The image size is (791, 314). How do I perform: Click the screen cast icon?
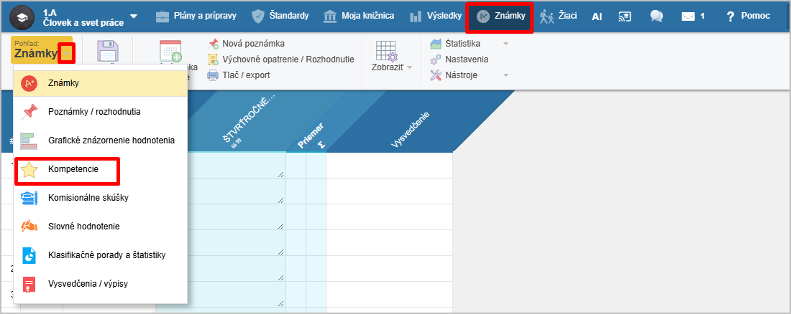point(624,16)
